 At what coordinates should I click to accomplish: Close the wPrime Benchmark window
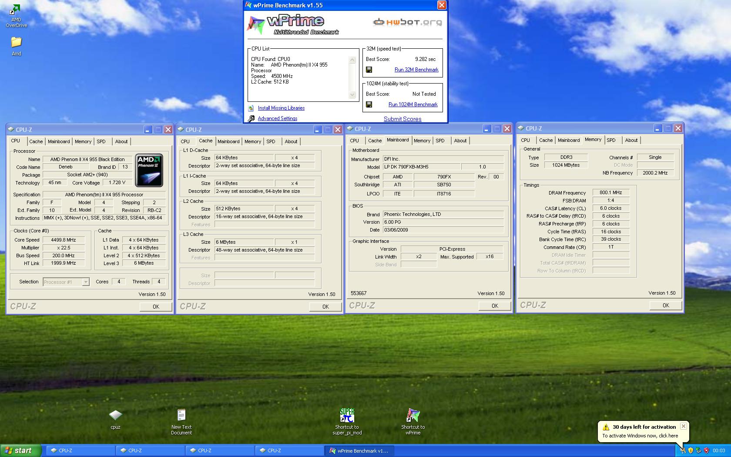click(x=442, y=5)
